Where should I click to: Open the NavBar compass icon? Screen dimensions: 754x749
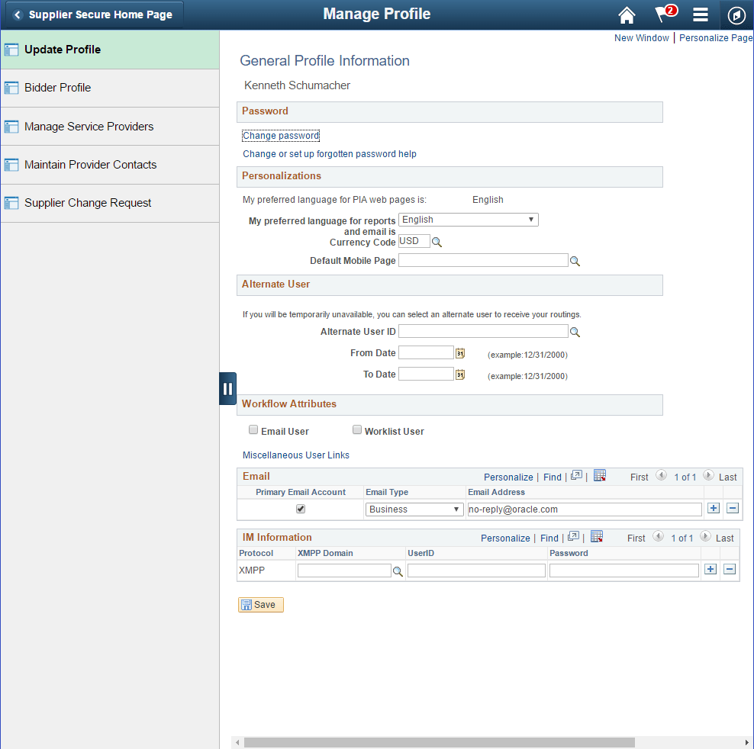(736, 14)
